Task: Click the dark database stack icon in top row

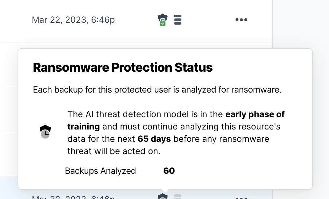Action: click(x=178, y=20)
